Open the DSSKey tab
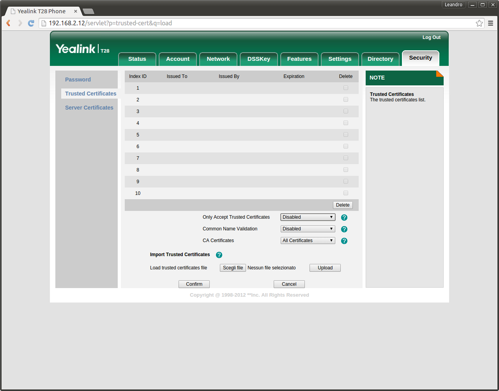 point(259,59)
